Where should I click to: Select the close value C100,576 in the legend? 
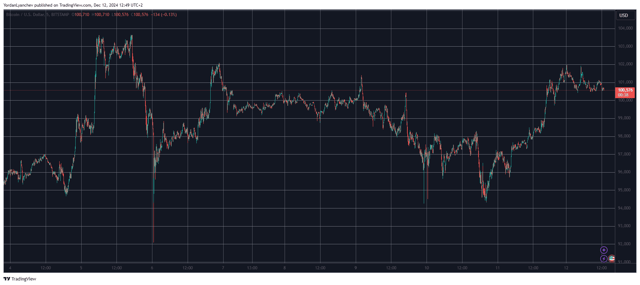pos(140,15)
